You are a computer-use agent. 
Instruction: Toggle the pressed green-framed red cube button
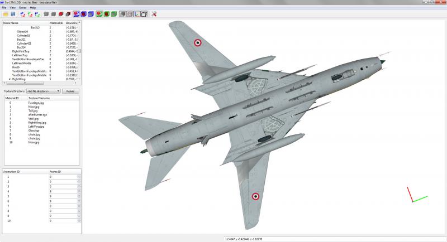[x=99, y=14]
